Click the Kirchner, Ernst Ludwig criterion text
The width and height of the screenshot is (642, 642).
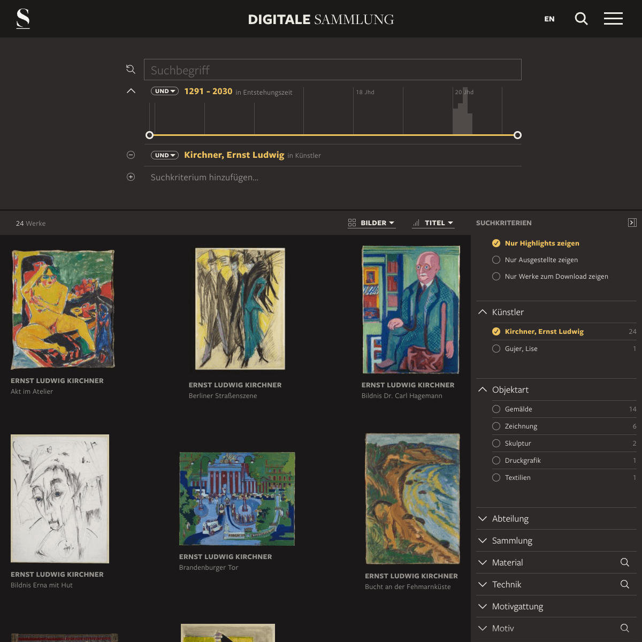(x=234, y=155)
